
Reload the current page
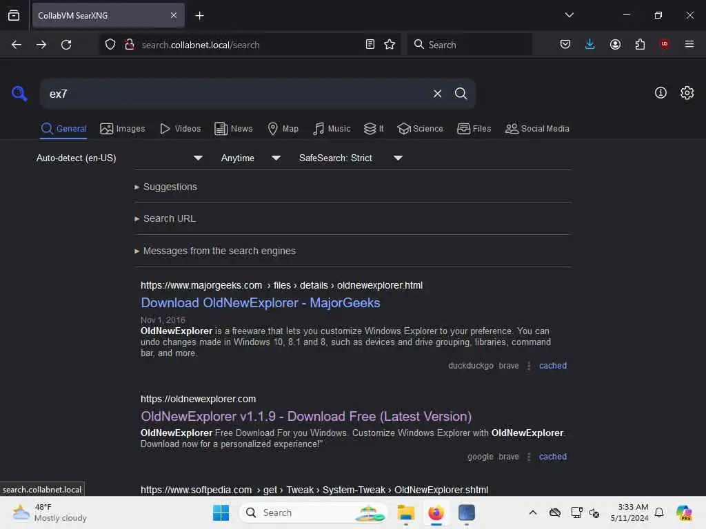coord(66,45)
